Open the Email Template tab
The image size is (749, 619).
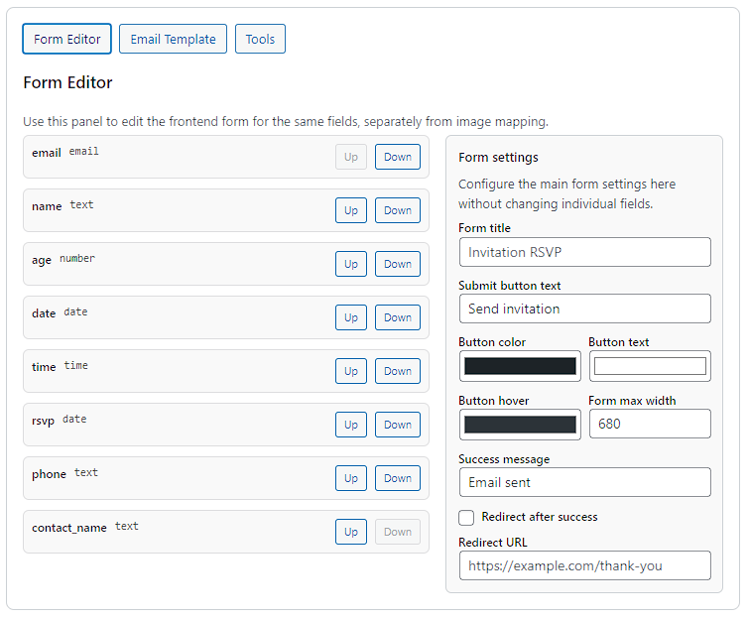click(173, 39)
